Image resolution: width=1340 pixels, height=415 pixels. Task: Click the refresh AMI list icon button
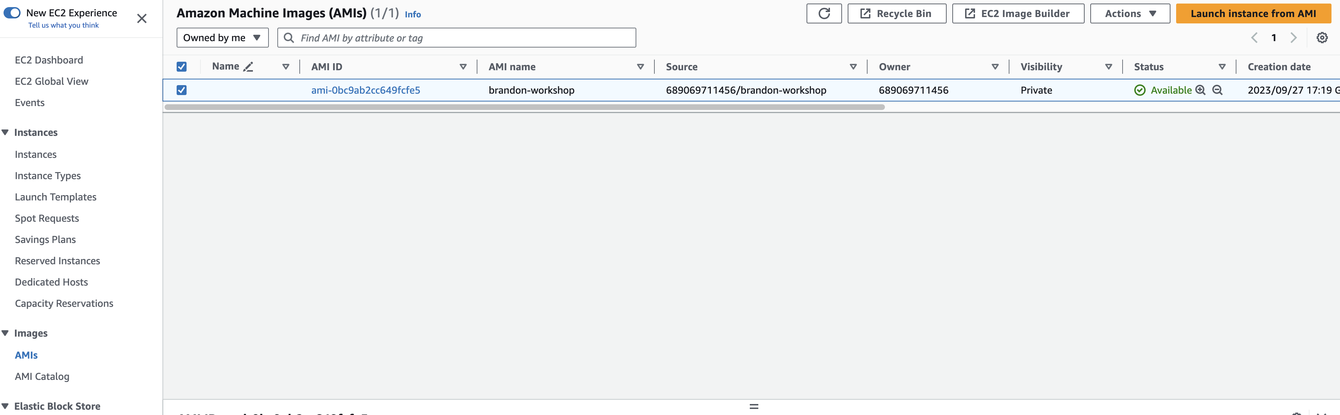[x=824, y=13]
